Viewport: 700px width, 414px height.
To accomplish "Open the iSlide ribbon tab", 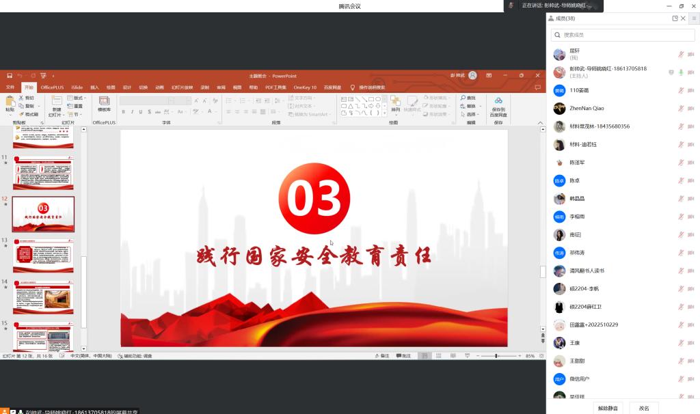I will [77, 87].
